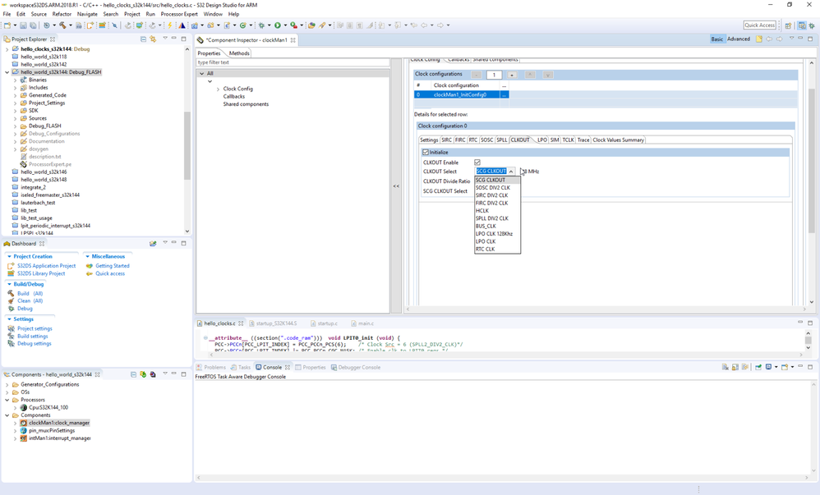
Task: Click the Clock configurations count field
Action: (x=494, y=75)
